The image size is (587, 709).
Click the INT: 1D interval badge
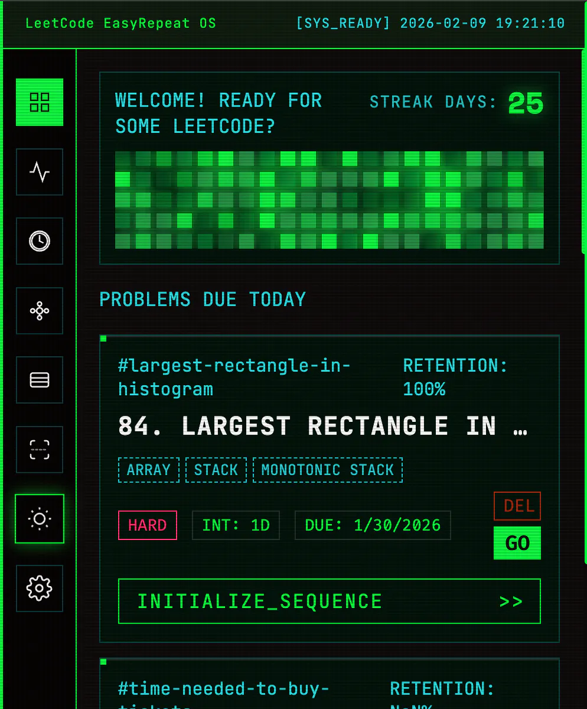pyautogui.click(x=236, y=525)
